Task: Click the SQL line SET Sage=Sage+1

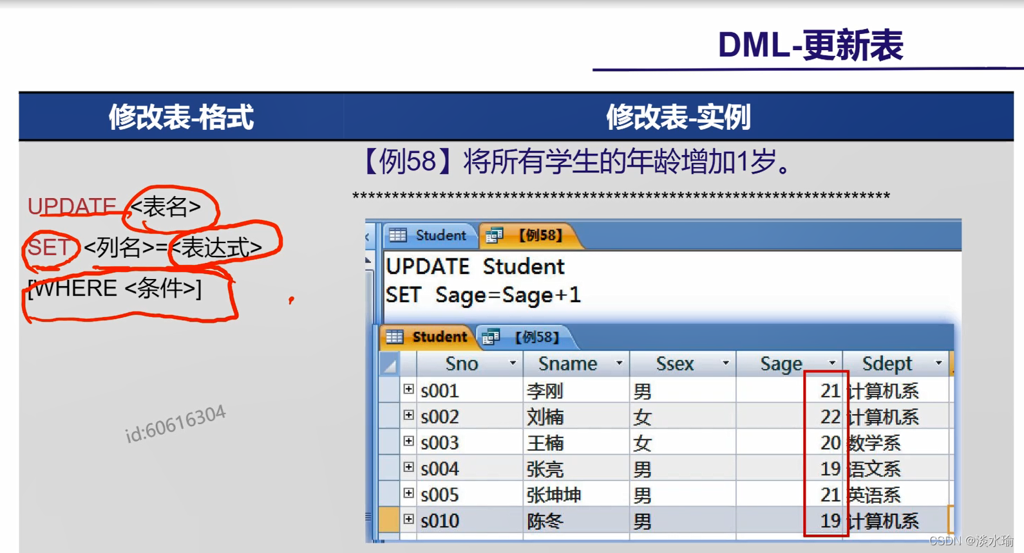Action: (483, 295)
